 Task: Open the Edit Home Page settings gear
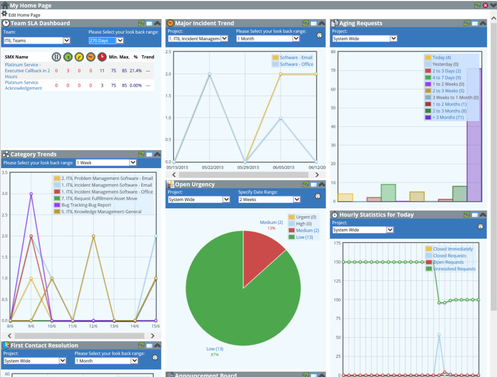coord(4,14)
